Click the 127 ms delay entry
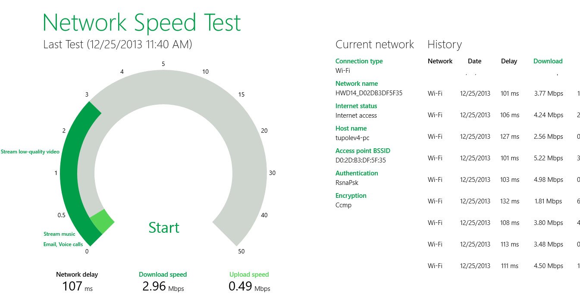 point(510,137)
